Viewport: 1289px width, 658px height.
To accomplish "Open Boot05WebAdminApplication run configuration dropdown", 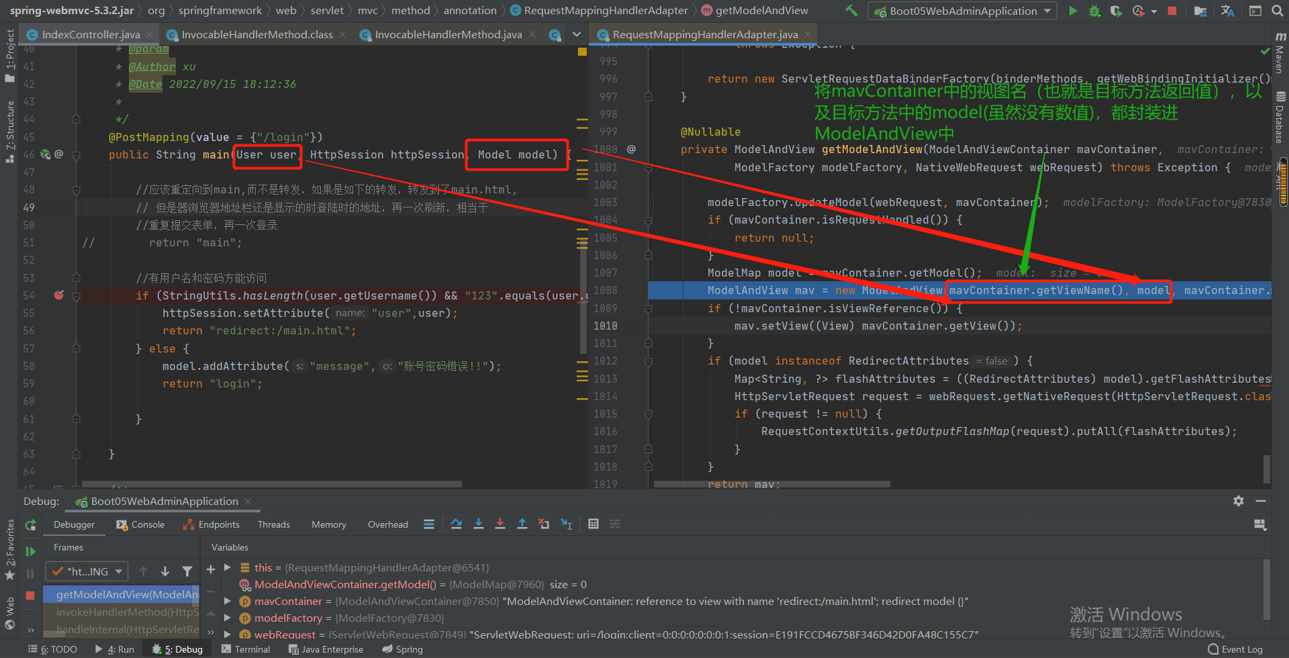I will coord(963,11).
